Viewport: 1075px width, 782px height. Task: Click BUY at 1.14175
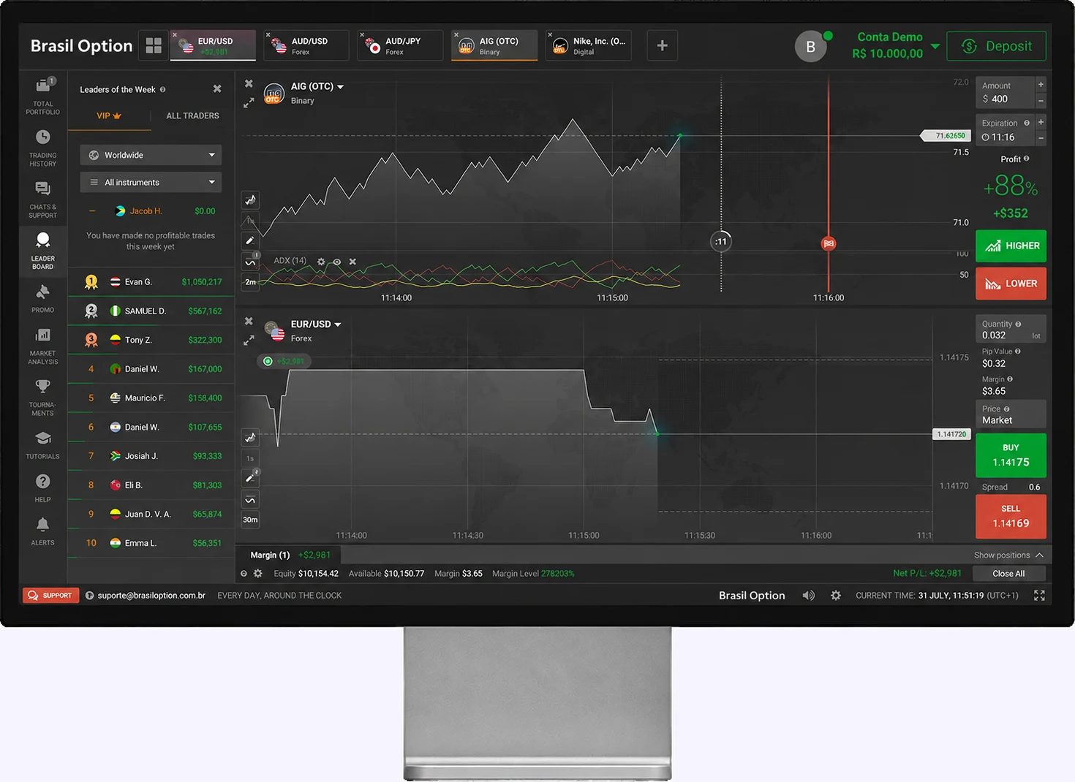(x=1011, y=455)
